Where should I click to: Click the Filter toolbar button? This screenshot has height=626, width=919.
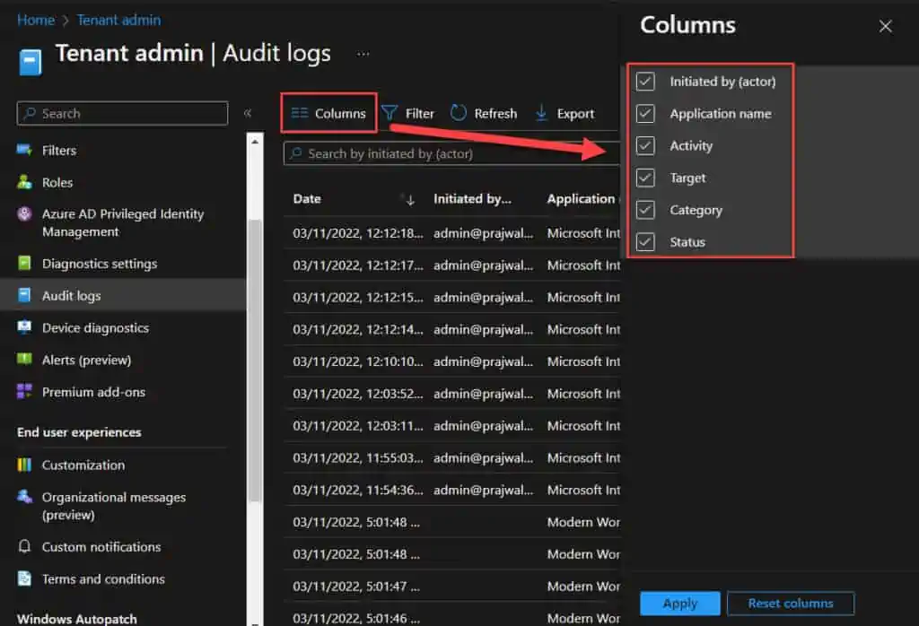pyautogui.click(x=408, y=113)
